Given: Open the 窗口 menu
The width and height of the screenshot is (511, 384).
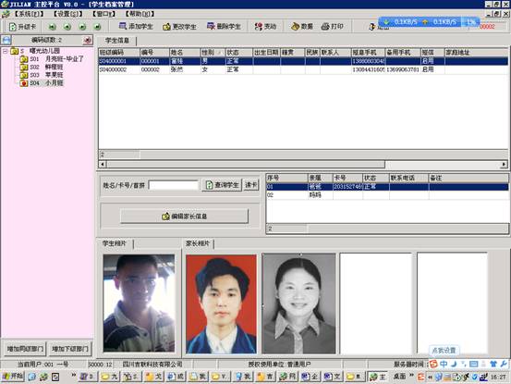Looking at the screenshot, I should click(104, 14).
